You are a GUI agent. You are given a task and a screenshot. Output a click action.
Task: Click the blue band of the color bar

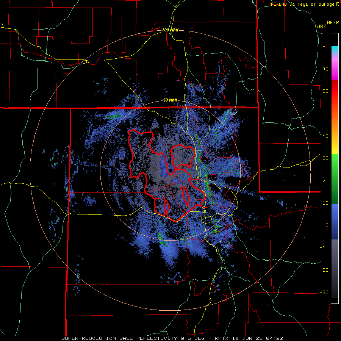(335, 222)
